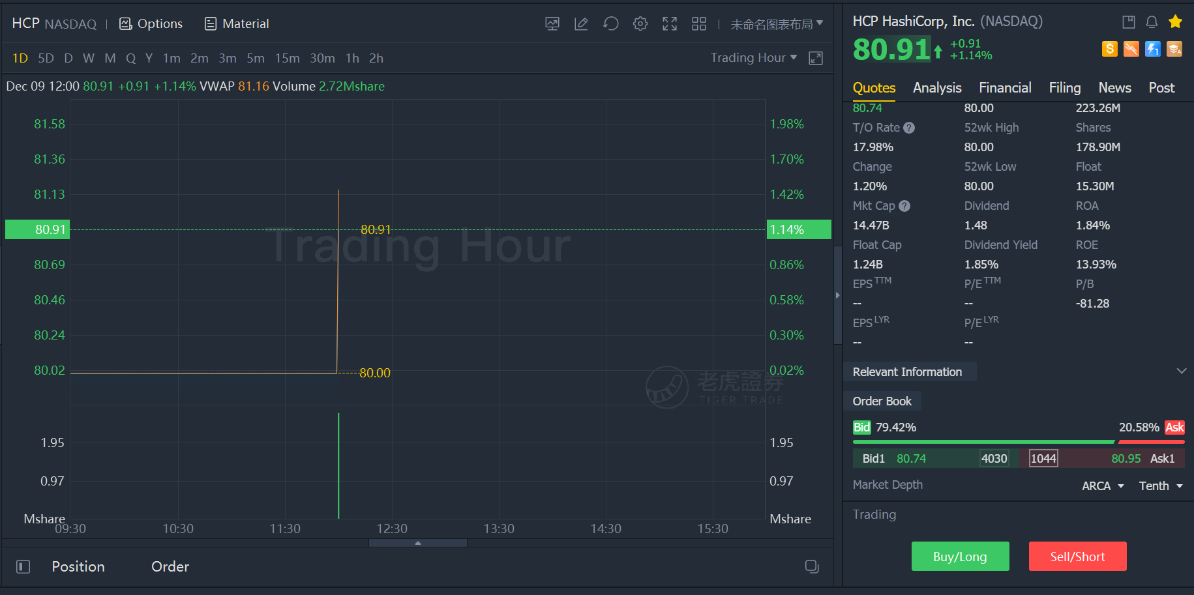Screen dimensions: 1194x595
Task: Select the 2h interval
Action: pyautogui.click(x=376, y=58)
